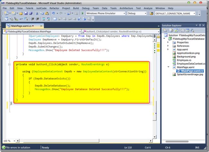Image resolution: width=209 pixels, height=152 pixels.
Task: Click the View Code icon in Solution Explorer
Action: tap(183, 31)
